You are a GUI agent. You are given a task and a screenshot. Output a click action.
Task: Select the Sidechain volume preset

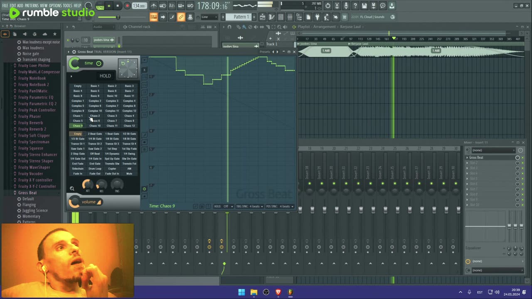78,169
